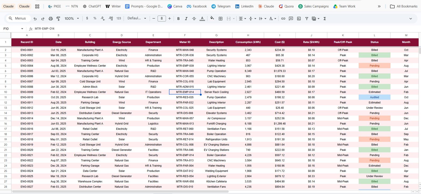Format as percent
Image resolution: width=421 pixels, height=194 pixels.
(x=95, y=18)
